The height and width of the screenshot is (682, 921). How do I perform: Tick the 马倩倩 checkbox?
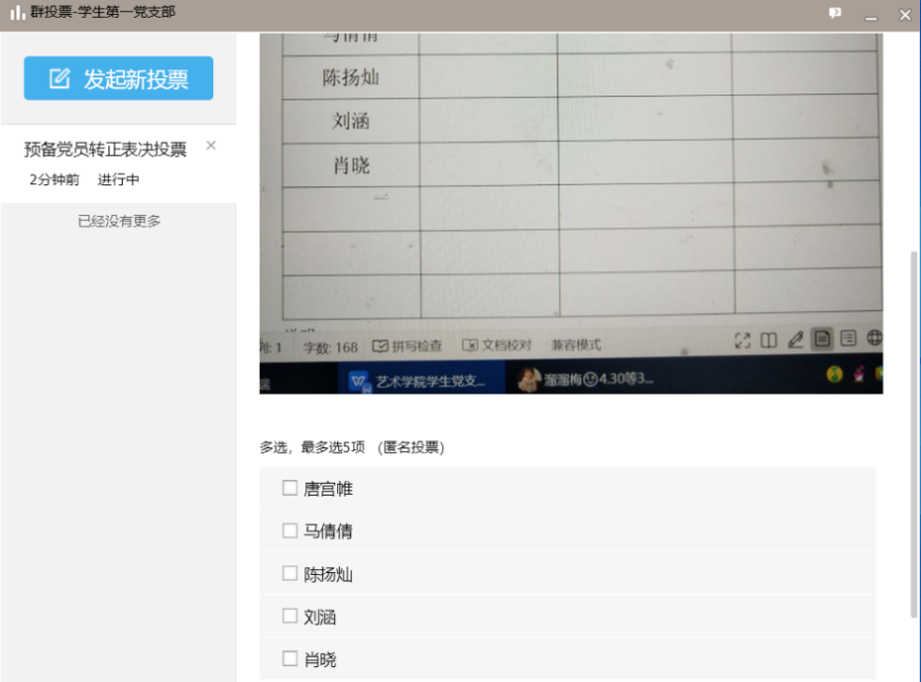(289, 530)
